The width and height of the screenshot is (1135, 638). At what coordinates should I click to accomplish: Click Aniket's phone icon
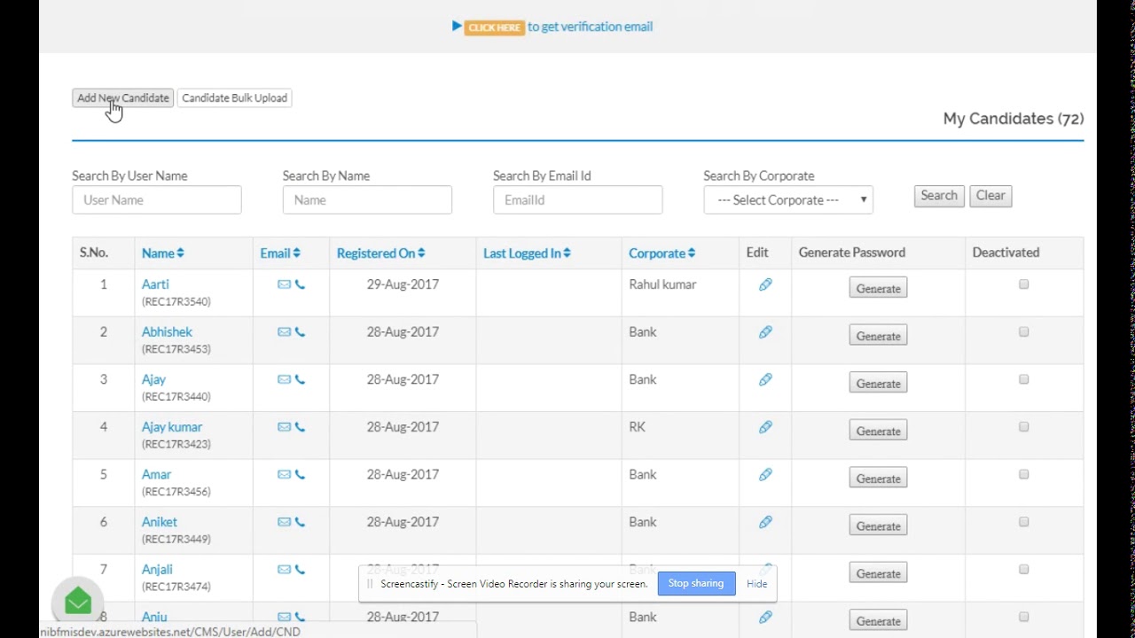click(x=300, y=522)
